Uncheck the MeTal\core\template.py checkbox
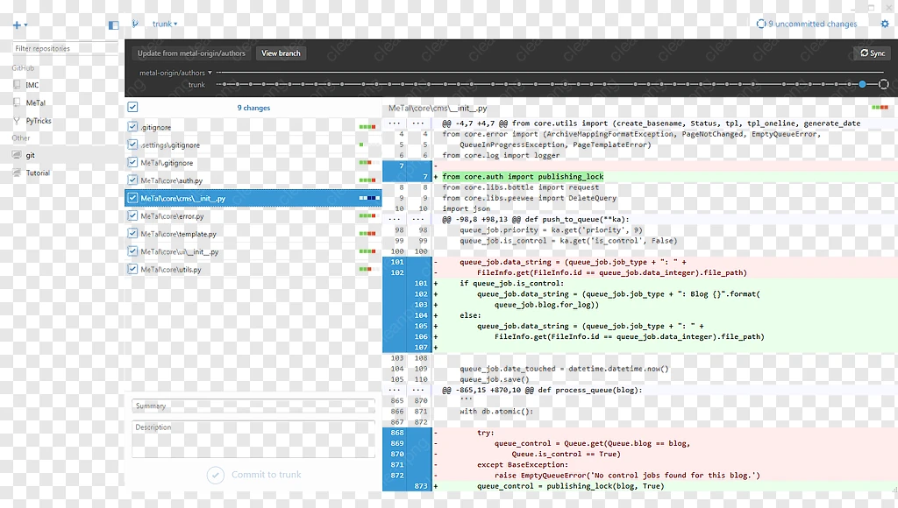 133,233
